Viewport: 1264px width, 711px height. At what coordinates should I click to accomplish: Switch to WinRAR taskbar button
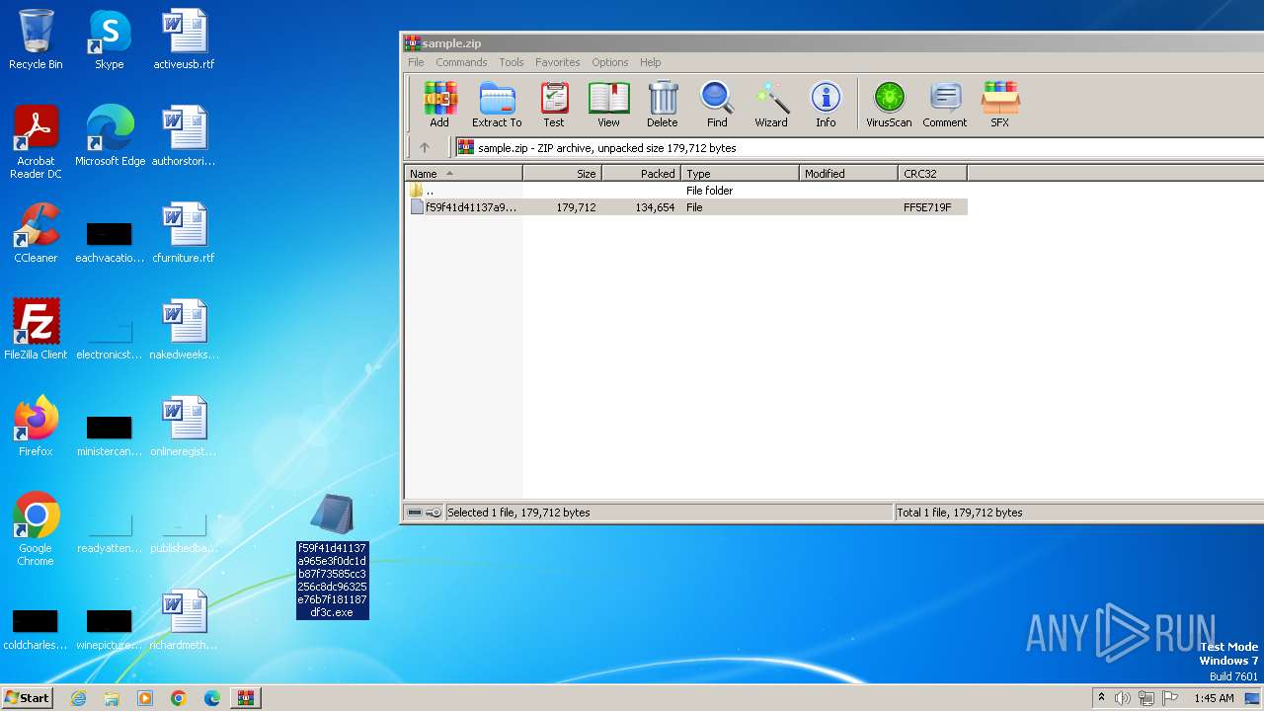coord(246,698)
